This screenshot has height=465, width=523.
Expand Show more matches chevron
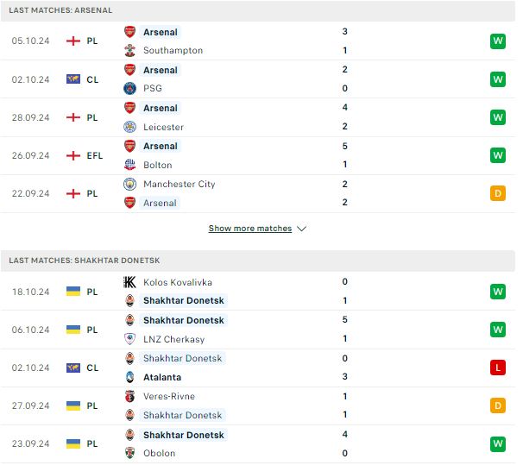(301, 229)
